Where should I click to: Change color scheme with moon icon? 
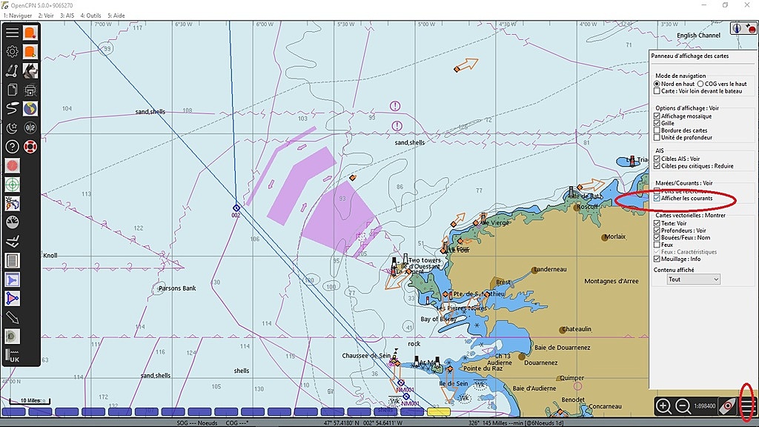tap(12, 128)
